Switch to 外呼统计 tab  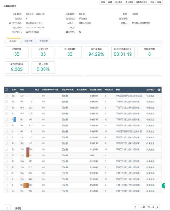(x=13, y=41)
